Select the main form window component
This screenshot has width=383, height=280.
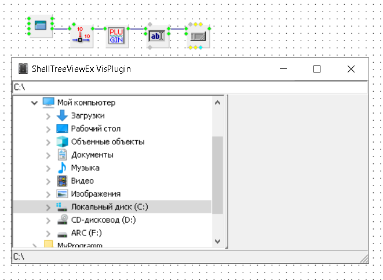tap(41, 26)
